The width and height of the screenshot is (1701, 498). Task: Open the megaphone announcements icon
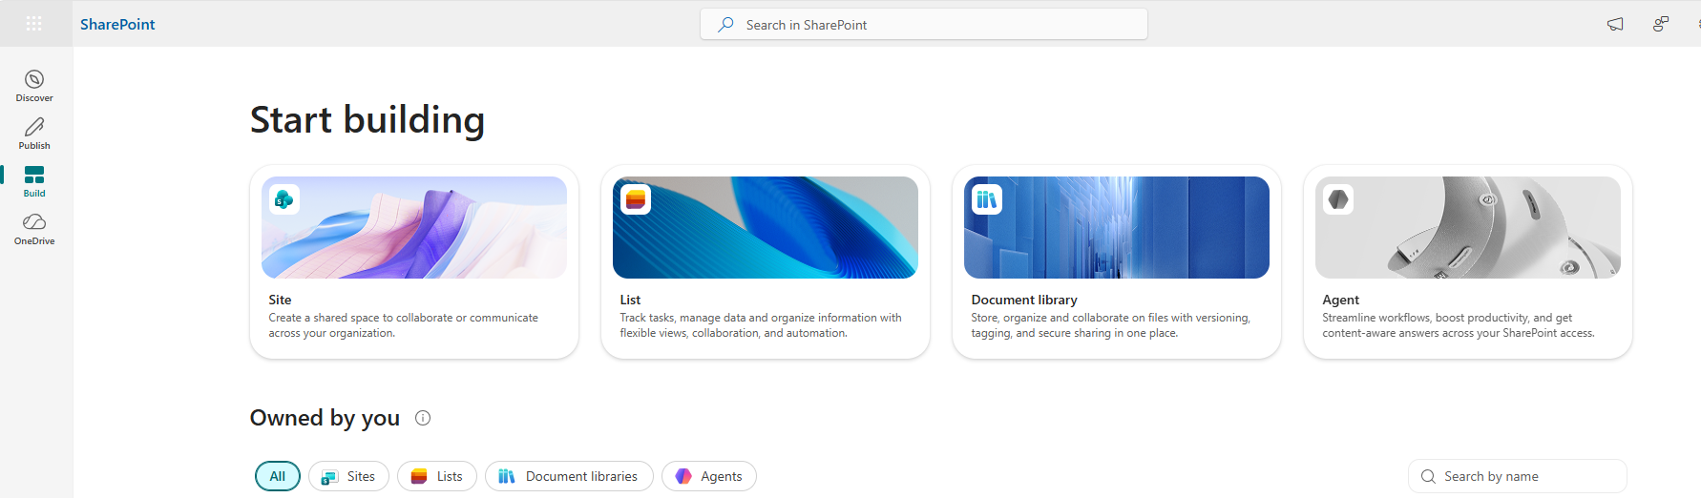[1615, 25]
